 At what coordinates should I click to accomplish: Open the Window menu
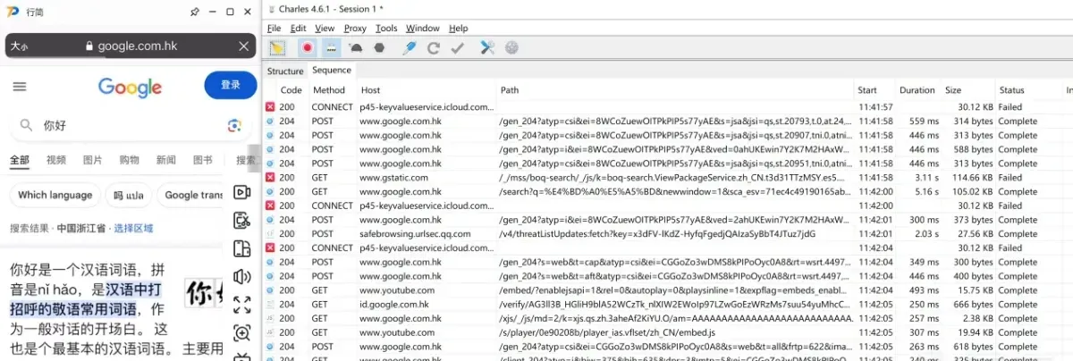click(423, 29)
